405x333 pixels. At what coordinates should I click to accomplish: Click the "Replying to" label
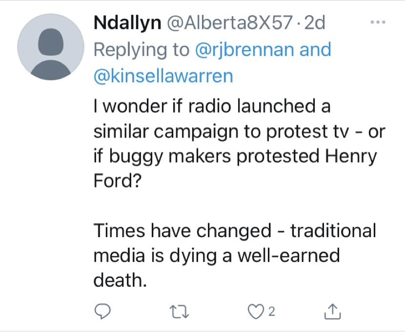(142, 50)
